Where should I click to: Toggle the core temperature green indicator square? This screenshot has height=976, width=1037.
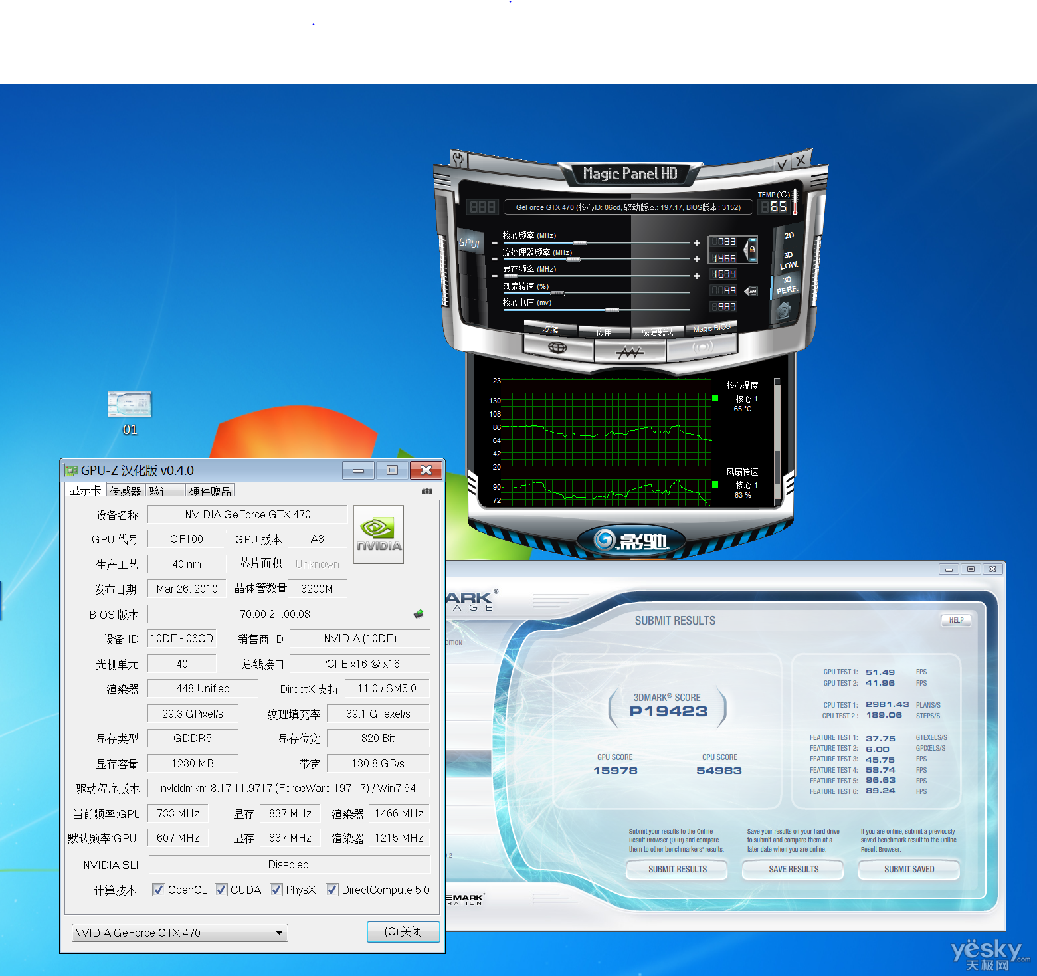(x=715, y=398)
